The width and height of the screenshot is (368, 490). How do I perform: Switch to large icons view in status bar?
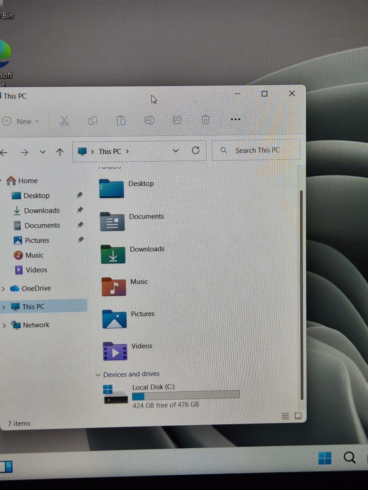pyautogui.click(x=298, y=416)
